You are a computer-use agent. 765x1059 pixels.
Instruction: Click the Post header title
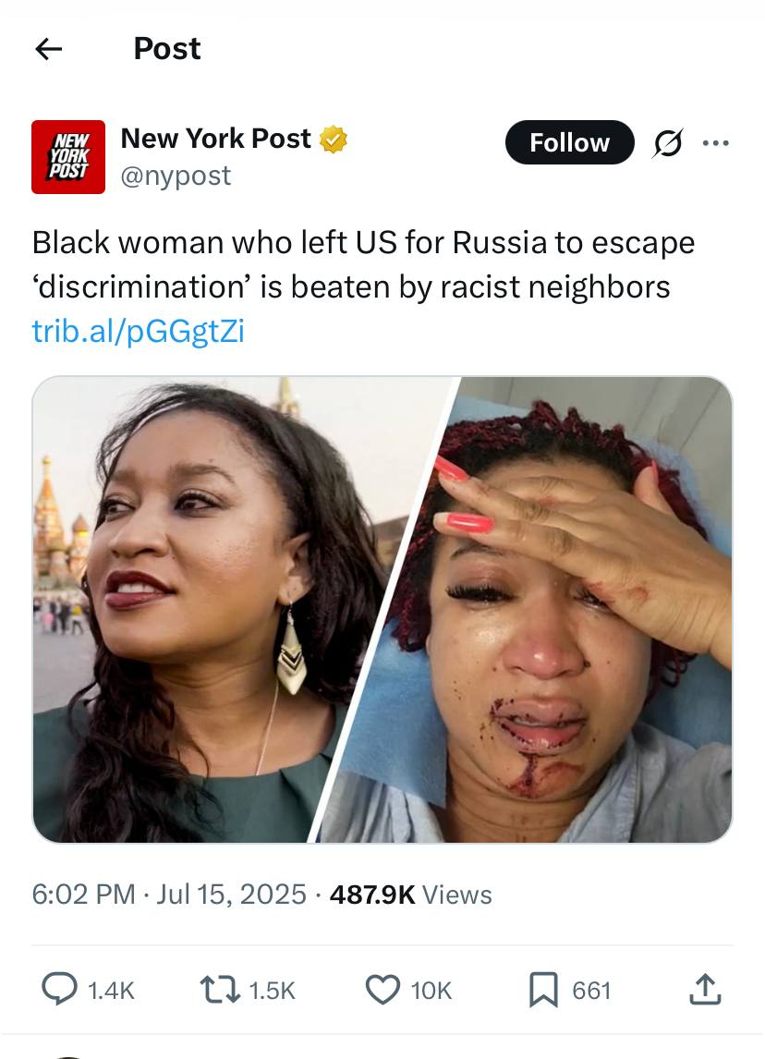(167, 49)
